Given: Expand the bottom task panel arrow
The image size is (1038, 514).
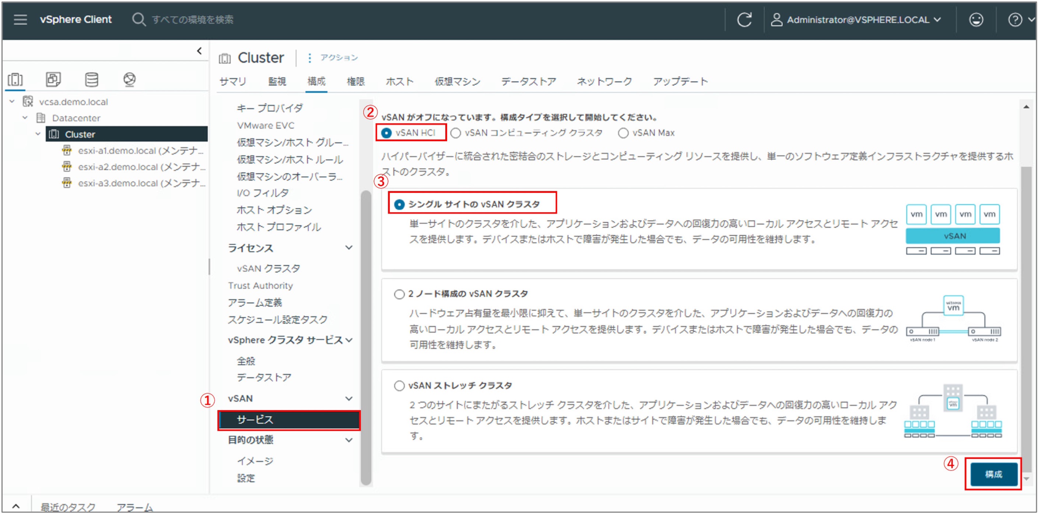Looking at the screenshot, I should point(16,506).
